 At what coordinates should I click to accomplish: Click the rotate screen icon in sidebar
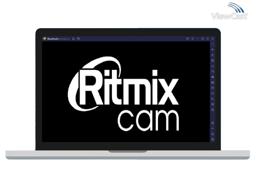point(213,99)
